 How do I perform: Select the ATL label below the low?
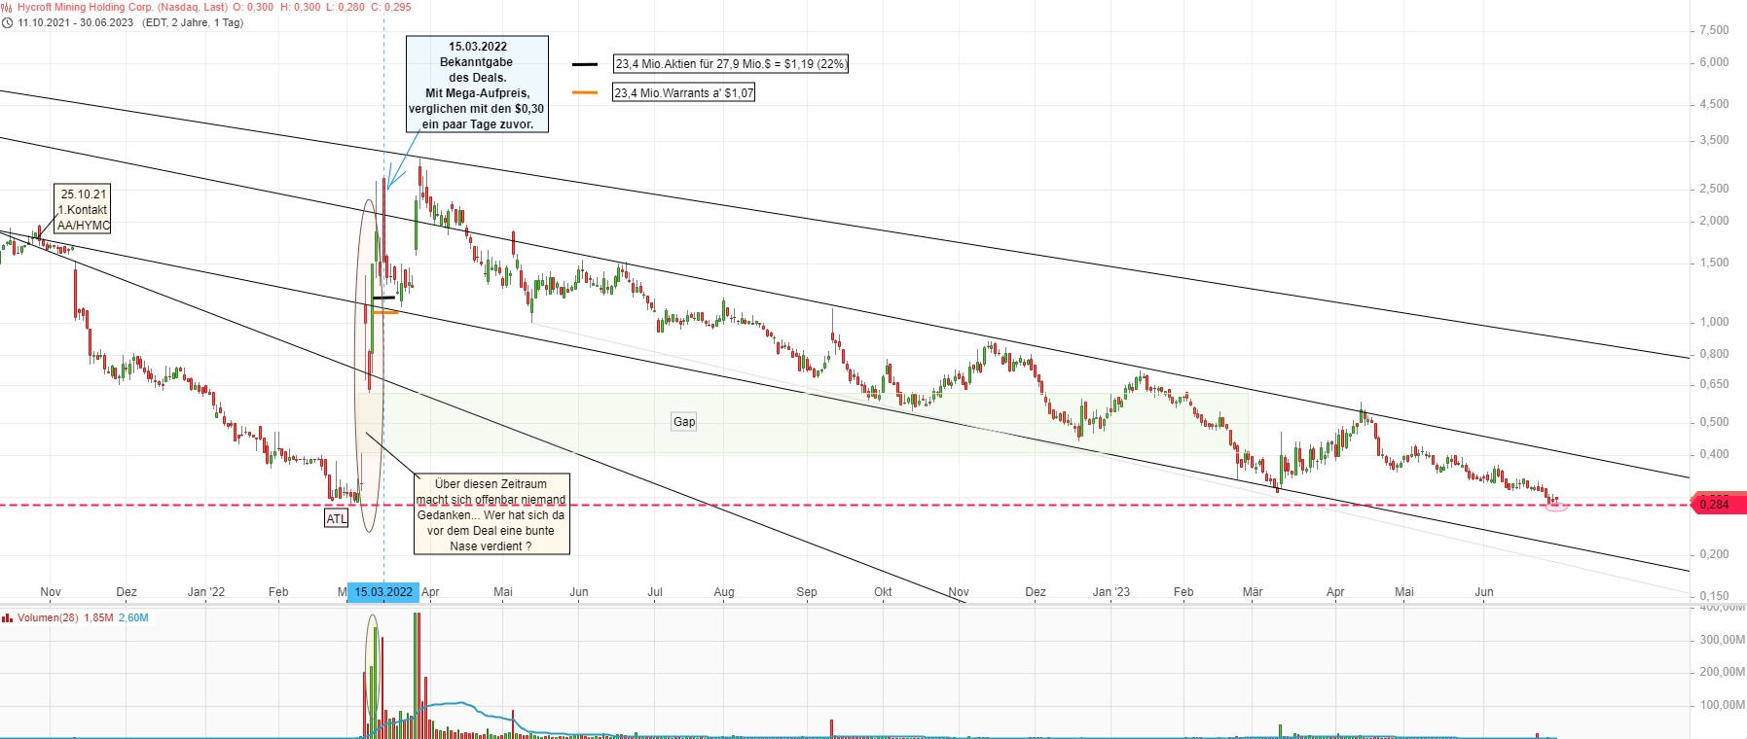[x=336, y=518]
